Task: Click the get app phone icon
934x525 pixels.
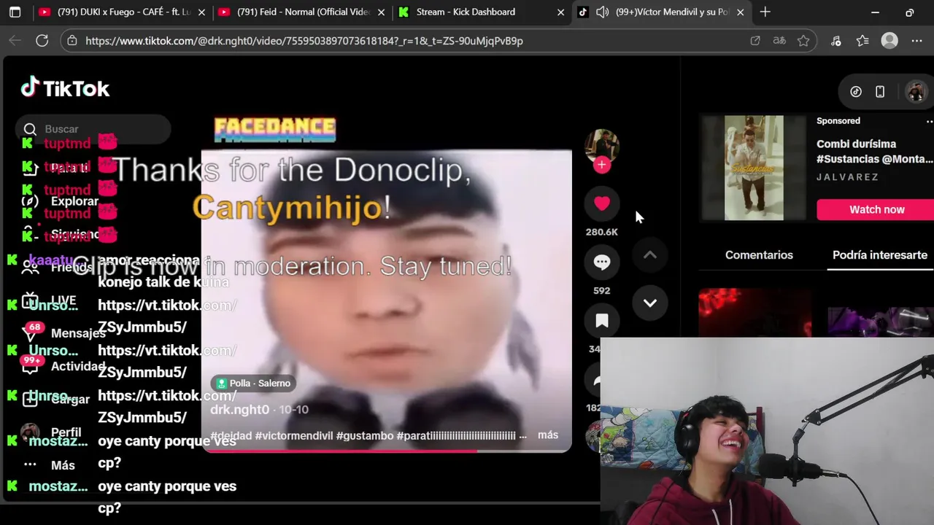Action: click(x=880, y=92)
